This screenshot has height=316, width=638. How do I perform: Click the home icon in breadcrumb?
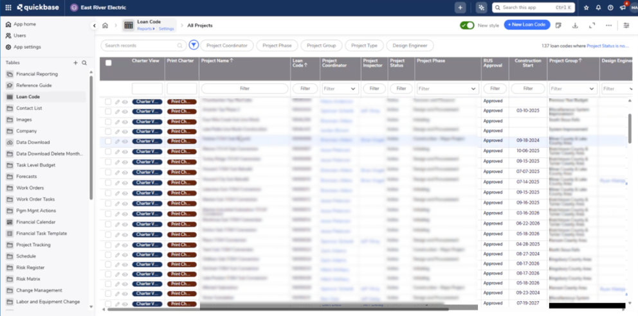(x=105, y=26)
